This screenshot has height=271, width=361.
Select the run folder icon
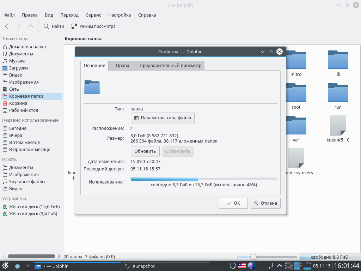coord(338,93)
